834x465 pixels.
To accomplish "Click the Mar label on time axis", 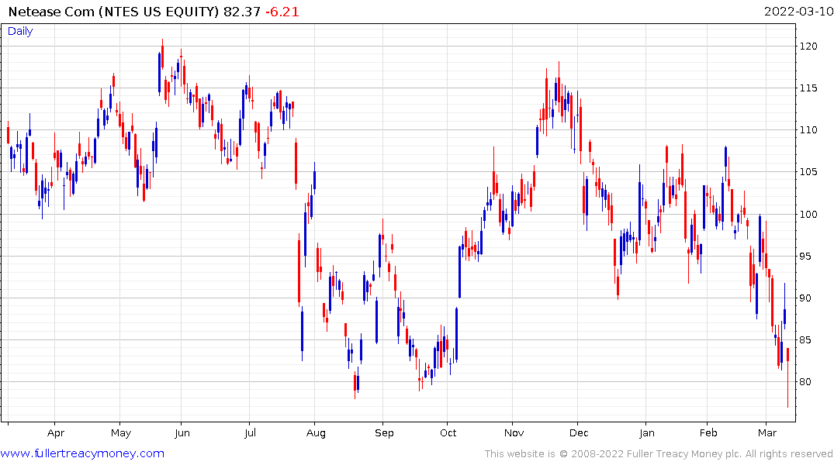I will pos(767,433).
